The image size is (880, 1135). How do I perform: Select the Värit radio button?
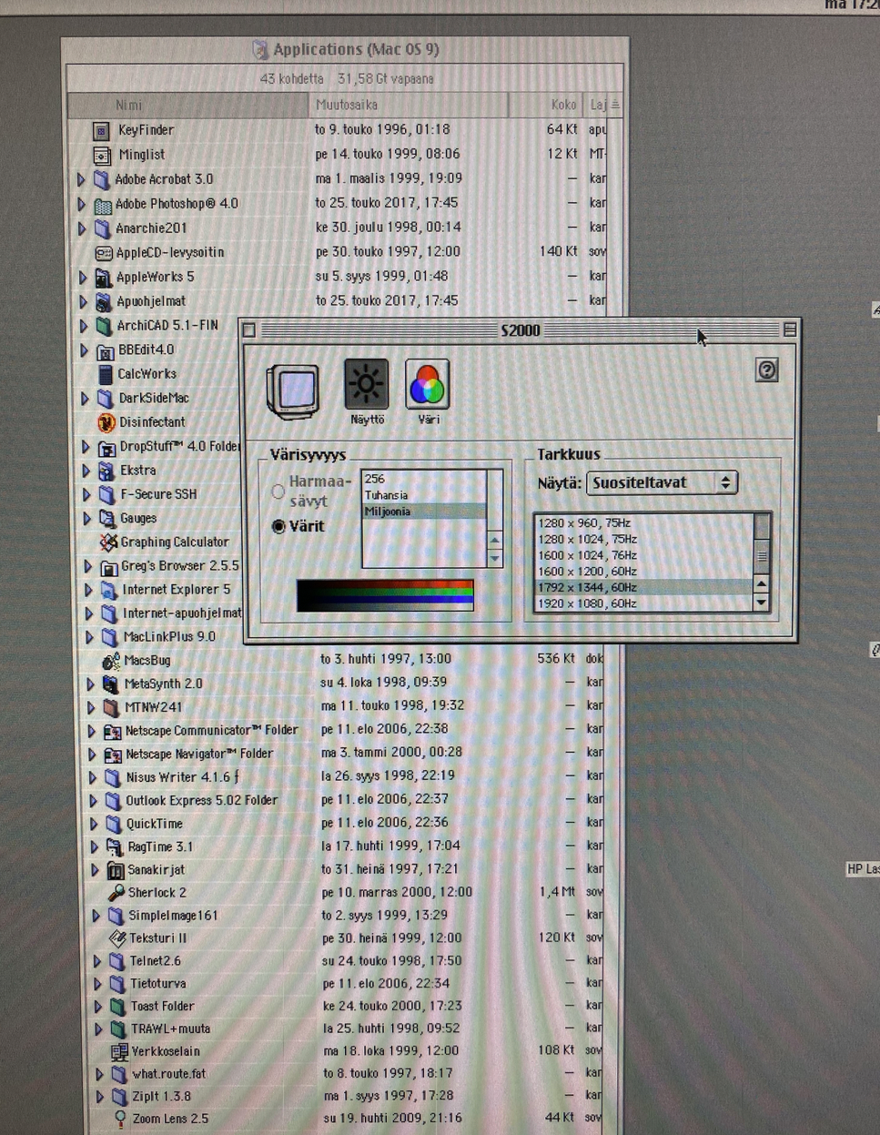tap(278, 527)
